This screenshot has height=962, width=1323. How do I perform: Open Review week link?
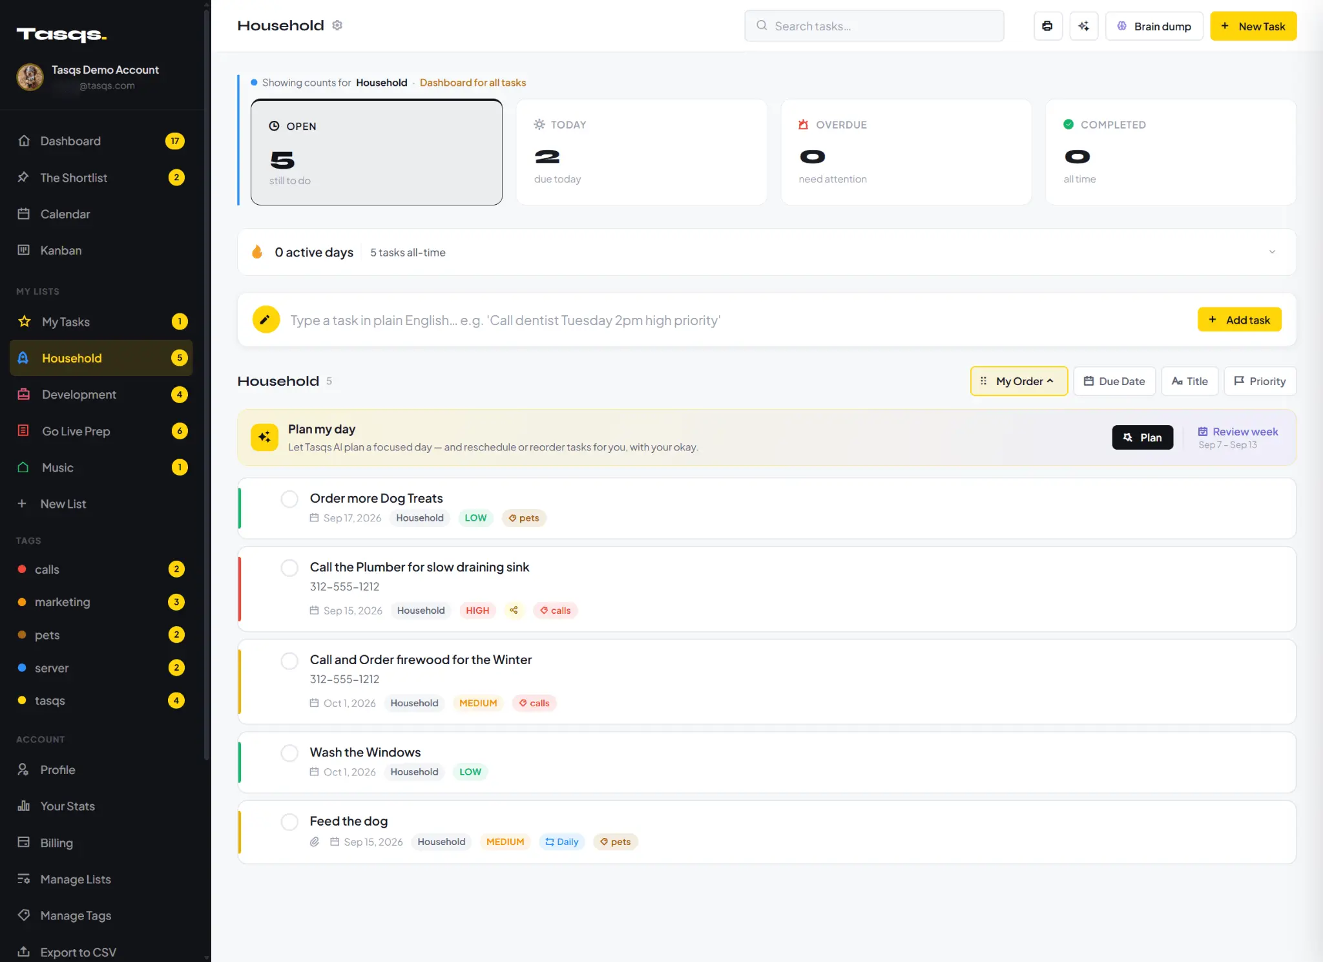pyautogui.click(x=1238, y=432)
